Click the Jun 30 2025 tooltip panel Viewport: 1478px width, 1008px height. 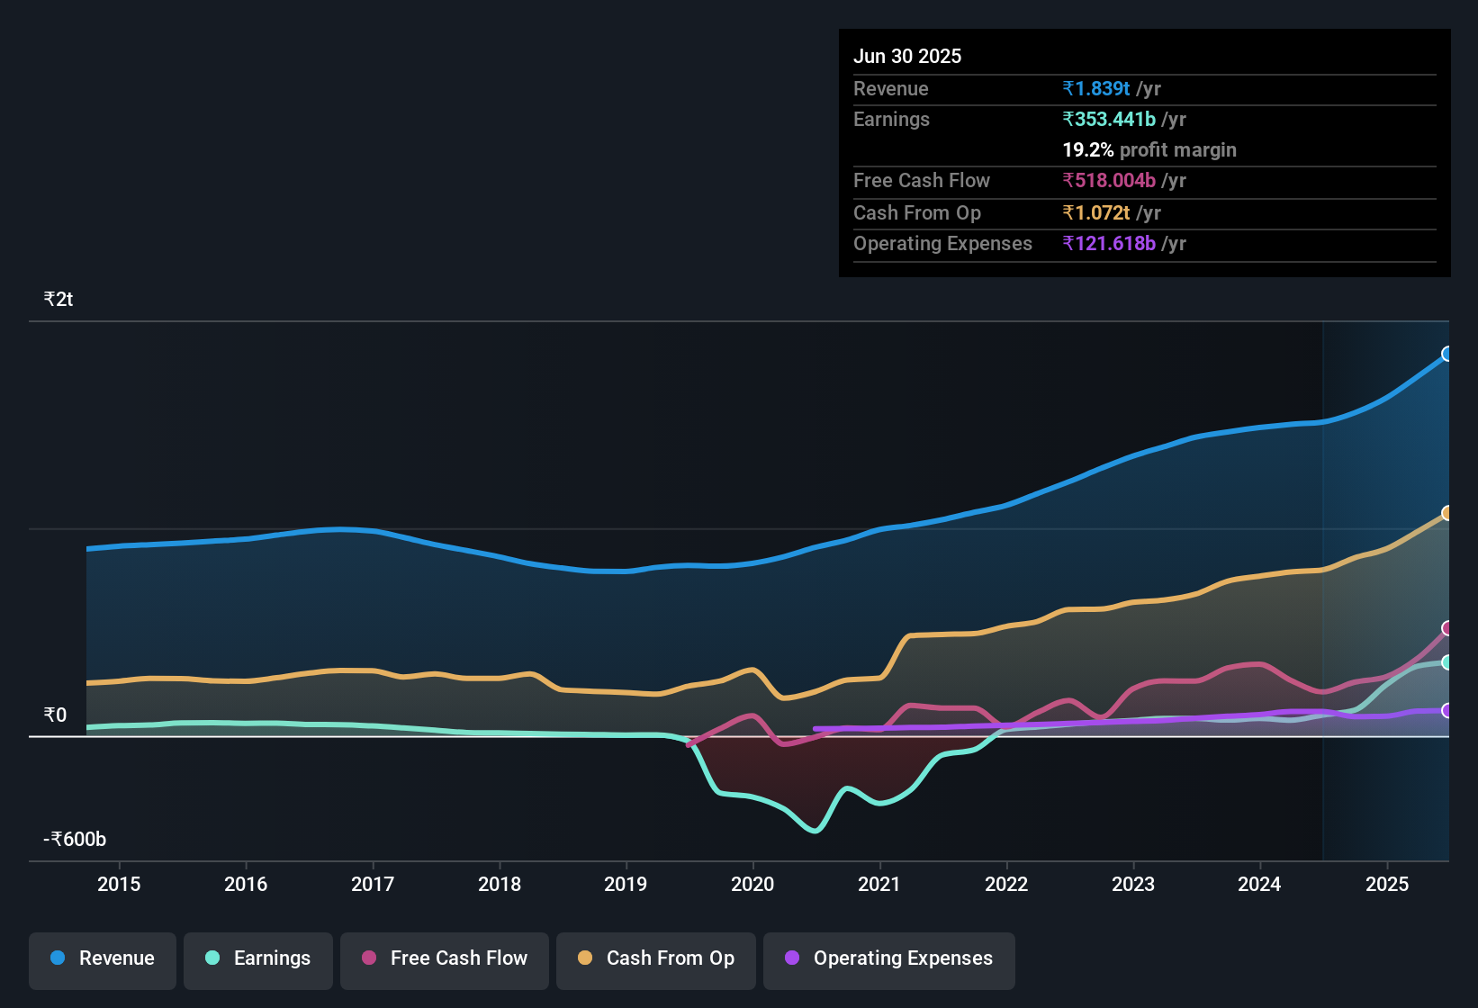(x=1143, y=153)
